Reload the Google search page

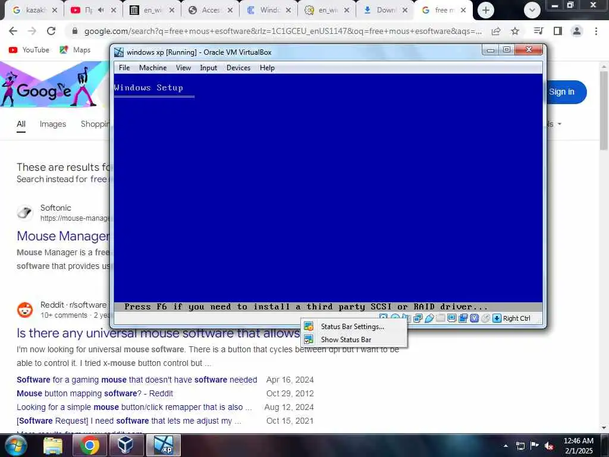coord(51,31)
